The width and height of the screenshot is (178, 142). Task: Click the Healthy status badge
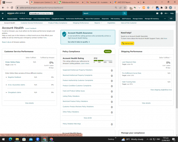(x=108, y=51)
